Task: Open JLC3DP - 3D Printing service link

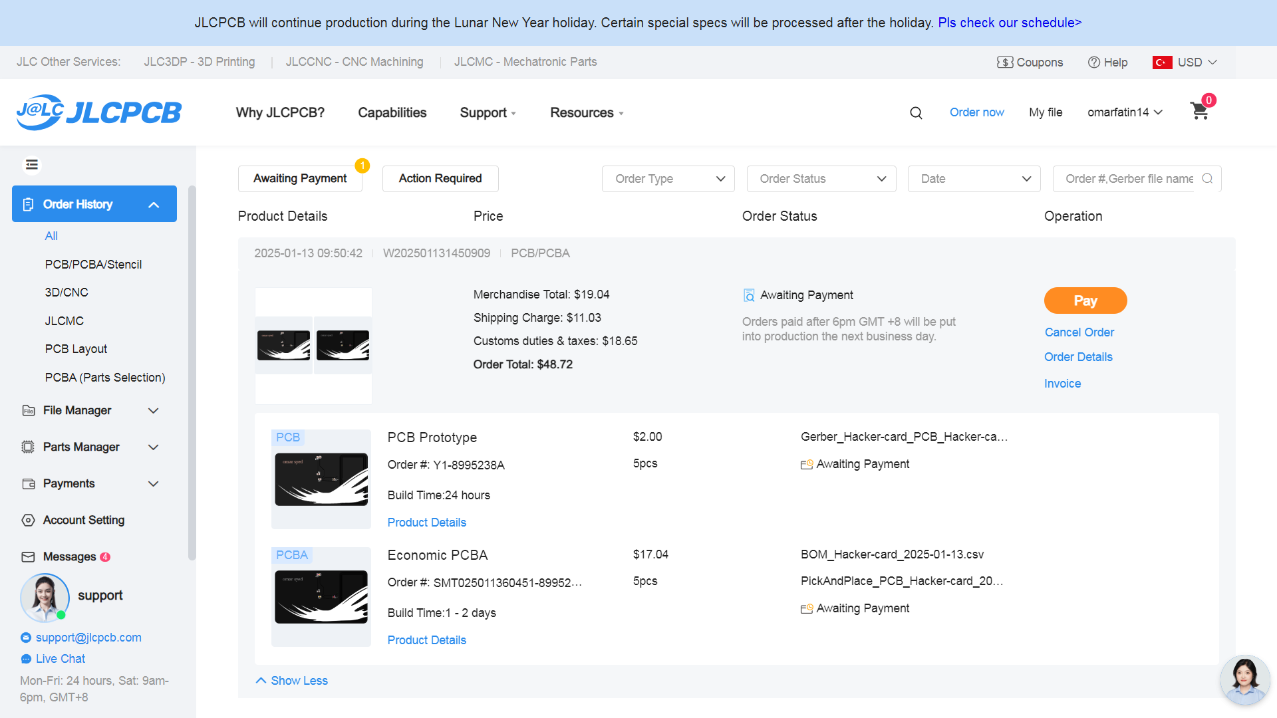Action: pyautogui.click(x=200, y=62)
